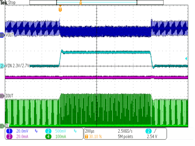Click the 20.0mV channel 1 scale value
Image resolution: width=195 pixels, height=146 pixels.
tap(22, 131)
